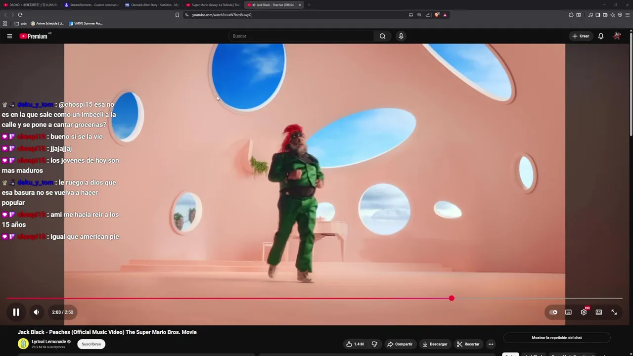Viewport: 633px width, 356px height.
Task: Toggle subtitles on the player
Action: [569, 312]
